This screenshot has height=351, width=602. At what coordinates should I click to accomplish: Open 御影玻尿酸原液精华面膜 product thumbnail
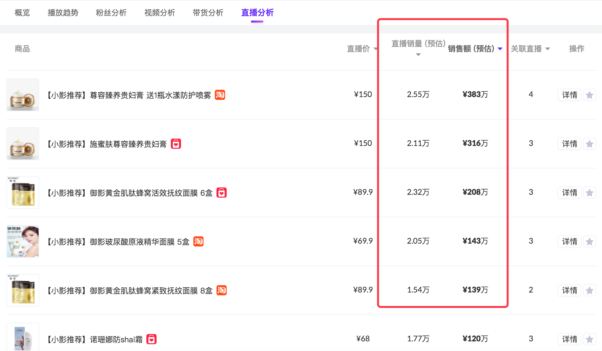(x=23, y=241)
